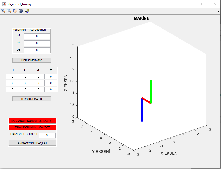This screenshot has height=169, width=221.
Task: Activate the Data Cursor tool
Action: point(26,11)
